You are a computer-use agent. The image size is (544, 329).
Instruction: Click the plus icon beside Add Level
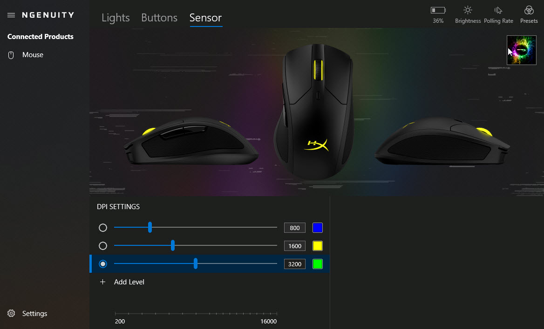click(102, 282)
